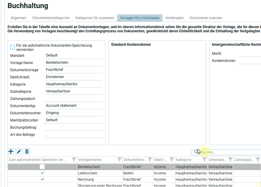Click the Dokumentenordner field showing Eingang
The width and height of the screenshot is (261, 187).
pos(73,113)
